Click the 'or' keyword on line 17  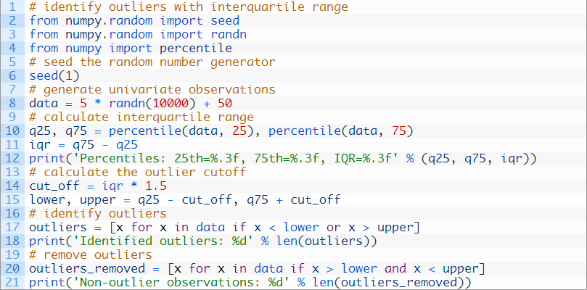tap(334, 228)
